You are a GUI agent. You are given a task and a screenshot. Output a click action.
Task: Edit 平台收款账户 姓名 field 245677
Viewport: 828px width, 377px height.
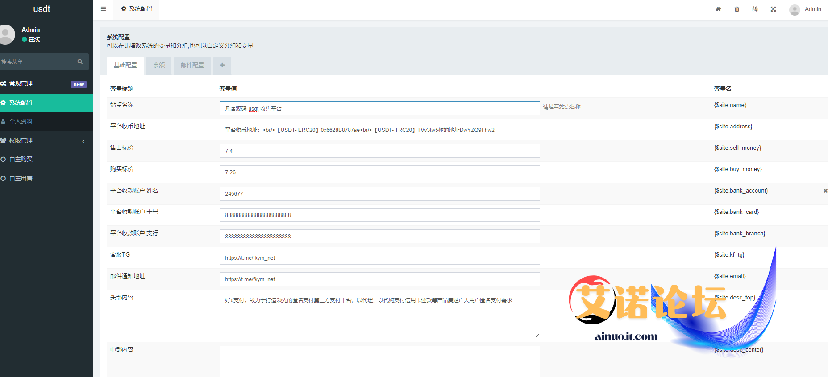[380, 194]
